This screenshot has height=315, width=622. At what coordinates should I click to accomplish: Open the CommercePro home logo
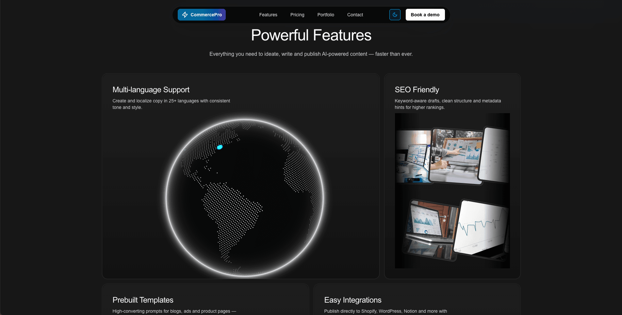pyautogui.click(x=202, y=15)
